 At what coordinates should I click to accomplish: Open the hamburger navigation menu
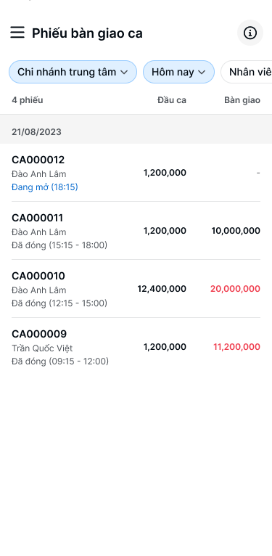(x=17, y=32)
